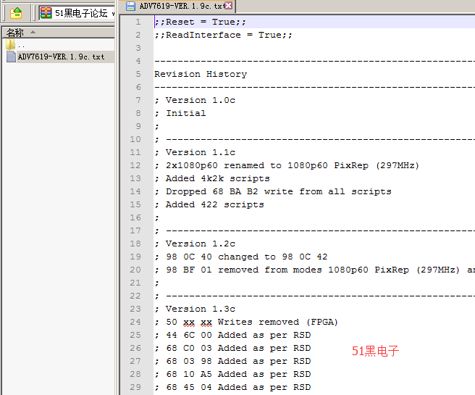
Task: Click the WinRAR archive icon in path bar
Action: click(46, 13)
